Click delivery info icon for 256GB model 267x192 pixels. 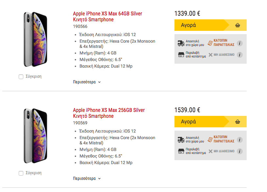pos(240,140)
